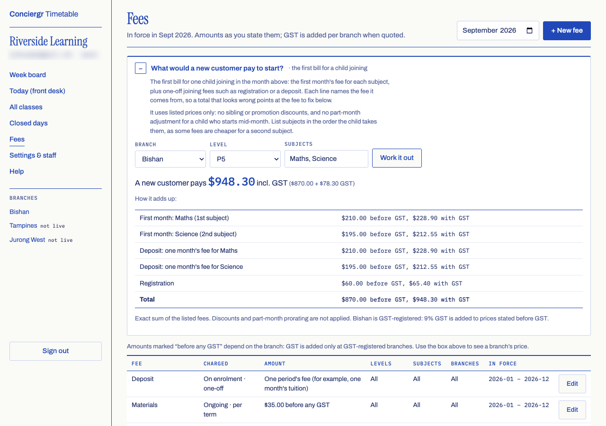Click 'What would a new customer pay to start?' heading

tap(217, 68)
